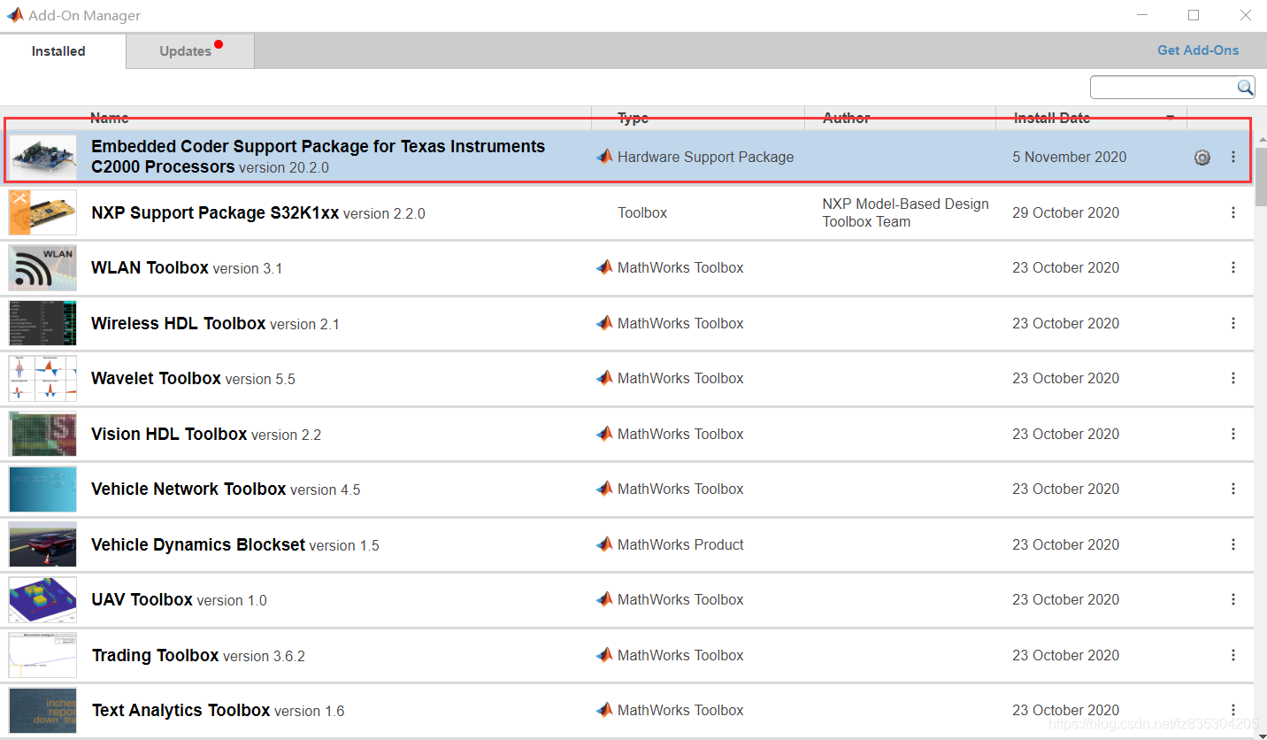Expand options for Wavelet Toolbox row
Viewport: 1267px width, 740px height.
1233,379
